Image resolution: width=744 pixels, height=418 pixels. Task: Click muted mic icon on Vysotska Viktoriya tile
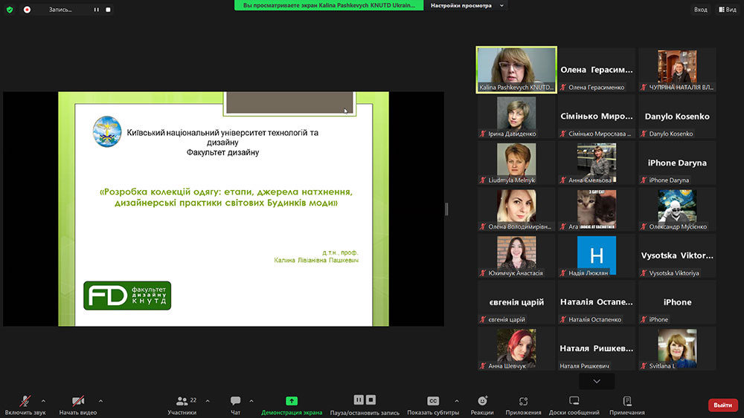click(644, 273)
